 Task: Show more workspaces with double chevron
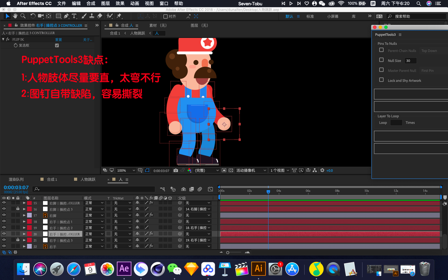[370, 16]
